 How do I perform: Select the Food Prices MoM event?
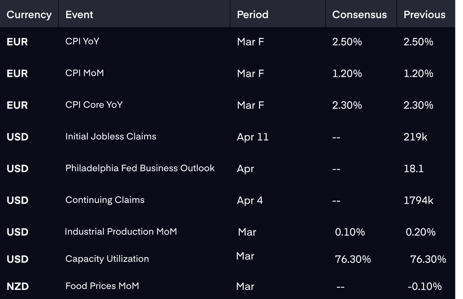[102, 286]
